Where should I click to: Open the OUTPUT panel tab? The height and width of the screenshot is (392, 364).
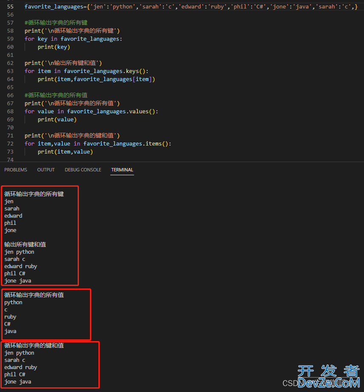(46, 170)
